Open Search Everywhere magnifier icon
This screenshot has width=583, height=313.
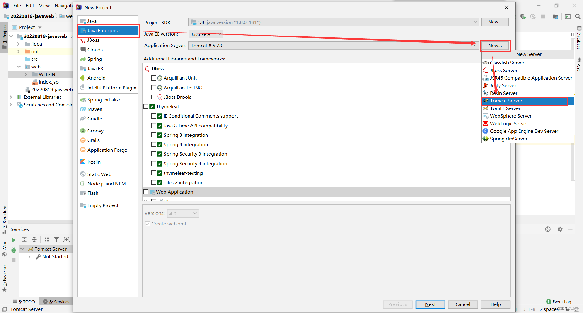tap(578, 16)
